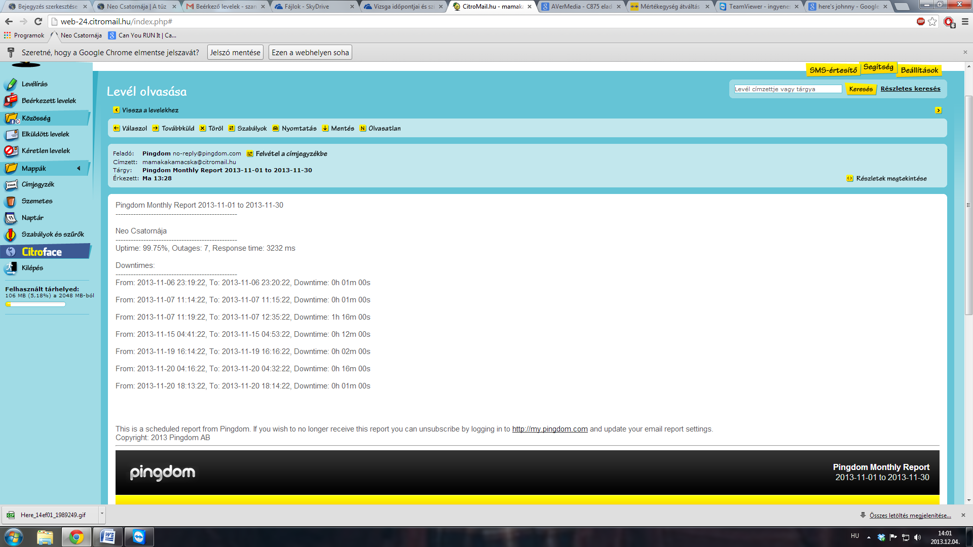This screenshot has width=973, height=547.
Task: Click Továbbküld forward action
Action: (173, 129)
